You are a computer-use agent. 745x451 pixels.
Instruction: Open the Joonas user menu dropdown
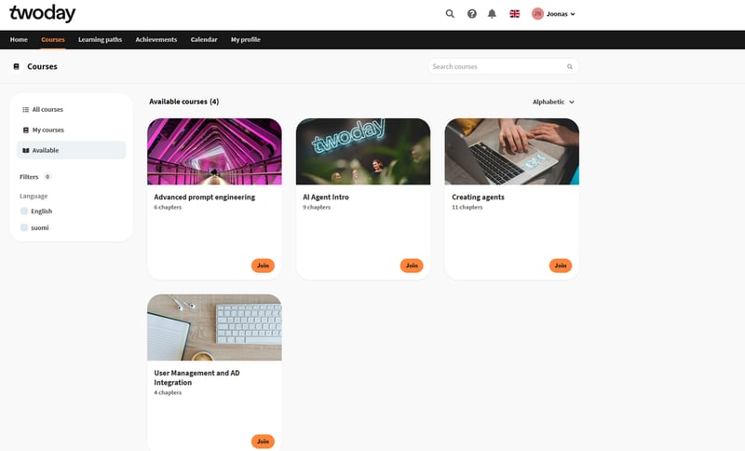561,14
